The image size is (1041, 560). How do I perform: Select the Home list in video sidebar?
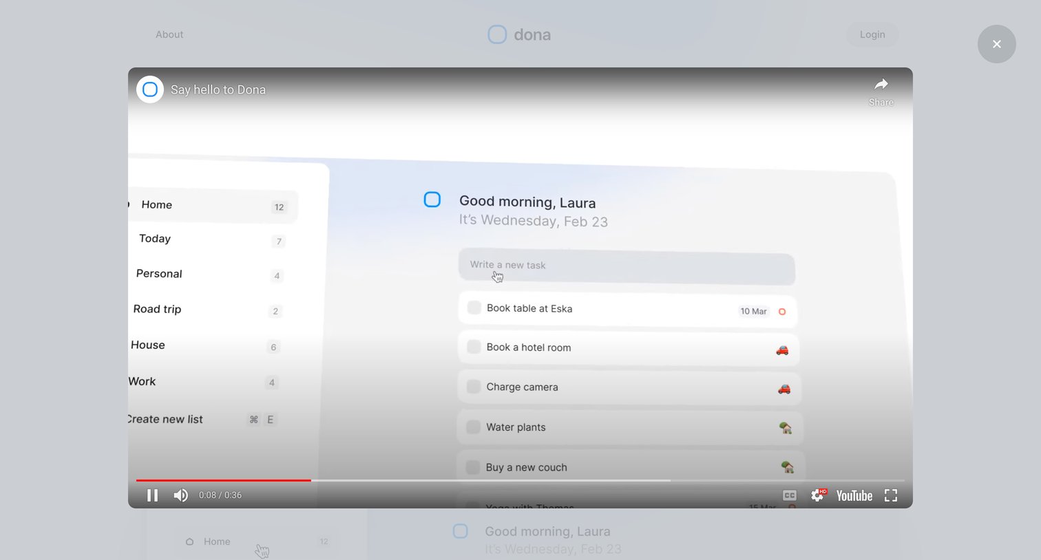213,206
